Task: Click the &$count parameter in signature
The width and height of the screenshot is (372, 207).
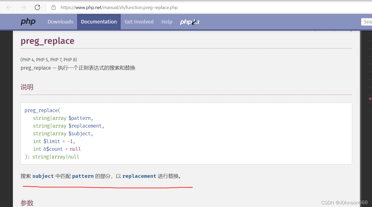Action: click(53, 149)
